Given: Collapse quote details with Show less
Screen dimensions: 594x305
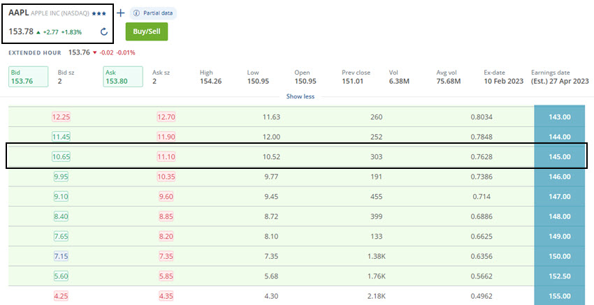Looking at the screenshot, I should click(300, 96).
